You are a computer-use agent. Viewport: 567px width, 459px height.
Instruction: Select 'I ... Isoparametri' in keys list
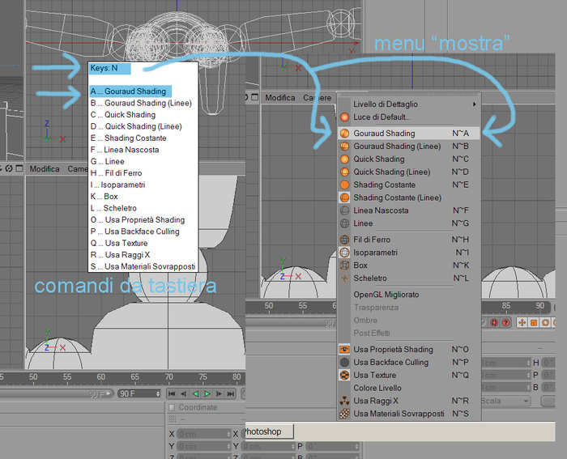pos(117,185)
